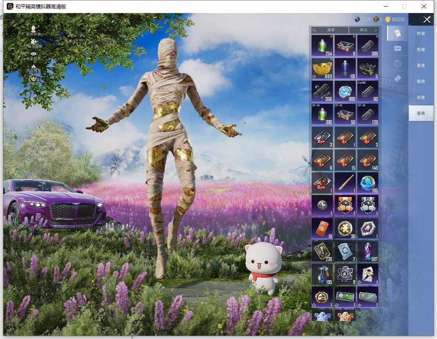Select the silver coin item
The image size is (437, 339).
(x=322, y=205)
